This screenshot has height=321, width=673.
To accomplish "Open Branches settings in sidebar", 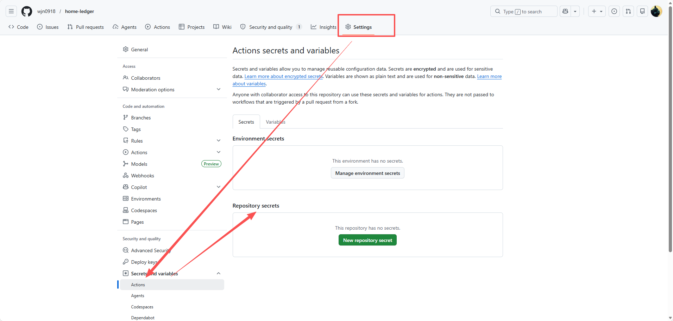I will [172, 118].
